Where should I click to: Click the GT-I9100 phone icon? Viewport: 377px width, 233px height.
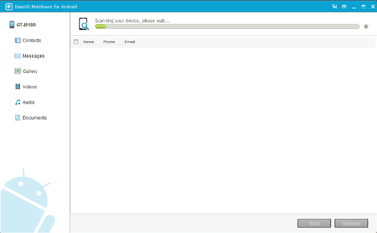coord(12,25)
